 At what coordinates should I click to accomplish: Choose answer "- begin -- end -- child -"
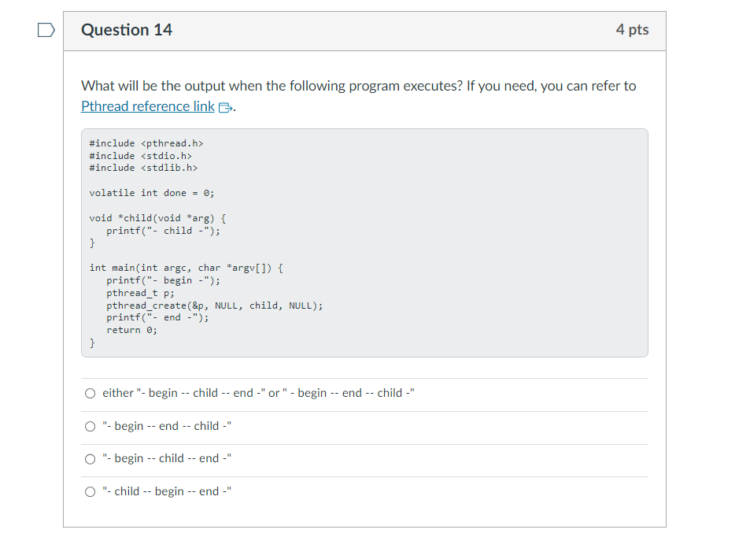90,427
